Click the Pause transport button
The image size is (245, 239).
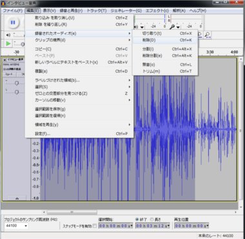click(x=13, y=23)
